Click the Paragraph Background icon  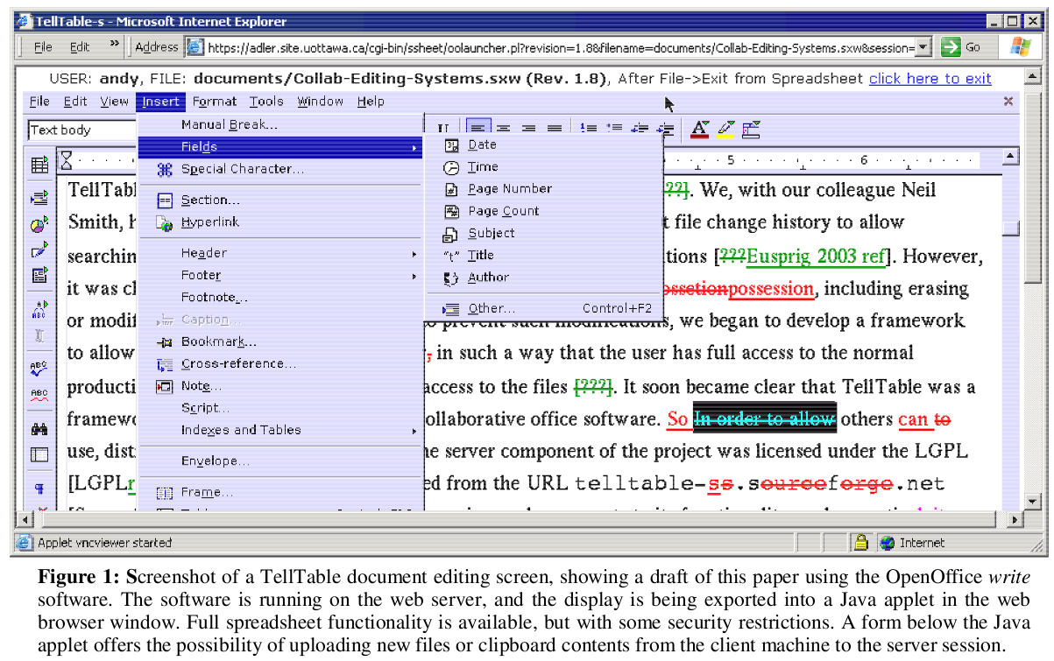point(751,130)
